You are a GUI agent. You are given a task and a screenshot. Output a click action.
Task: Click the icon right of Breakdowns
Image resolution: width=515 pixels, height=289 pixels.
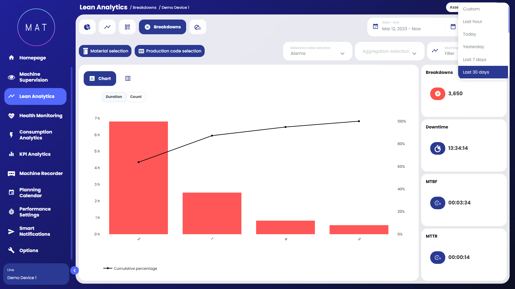(x=198, y=27)
